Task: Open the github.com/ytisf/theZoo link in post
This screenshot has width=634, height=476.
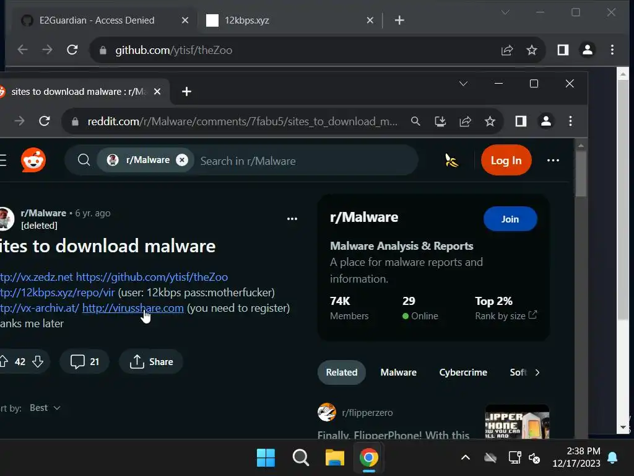Action: [152, 277]
